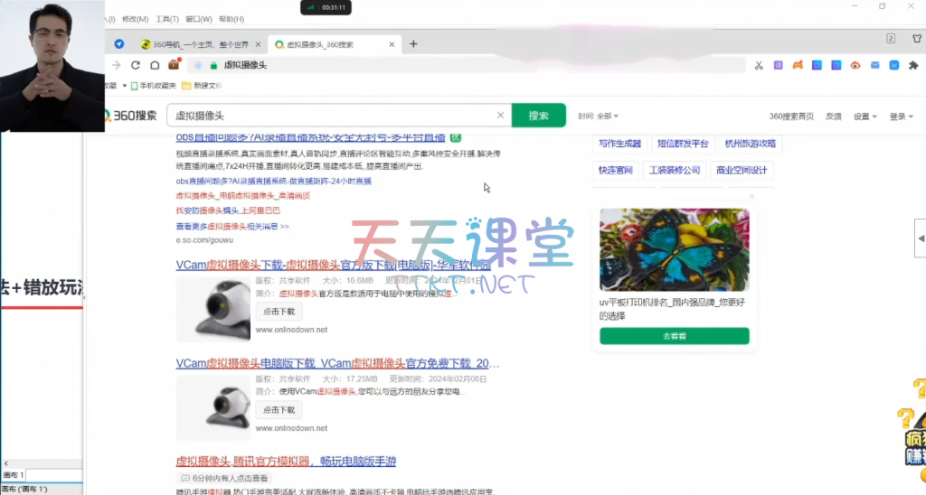The image size is (926, 495).
Task: Expand the 登录 dropdown
Action: [x=901, y=117]
